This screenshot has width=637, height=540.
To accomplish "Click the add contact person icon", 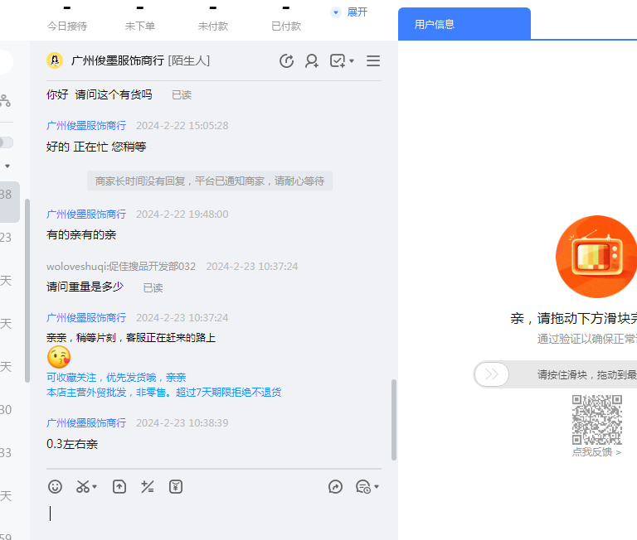I will tap(312, 60).
